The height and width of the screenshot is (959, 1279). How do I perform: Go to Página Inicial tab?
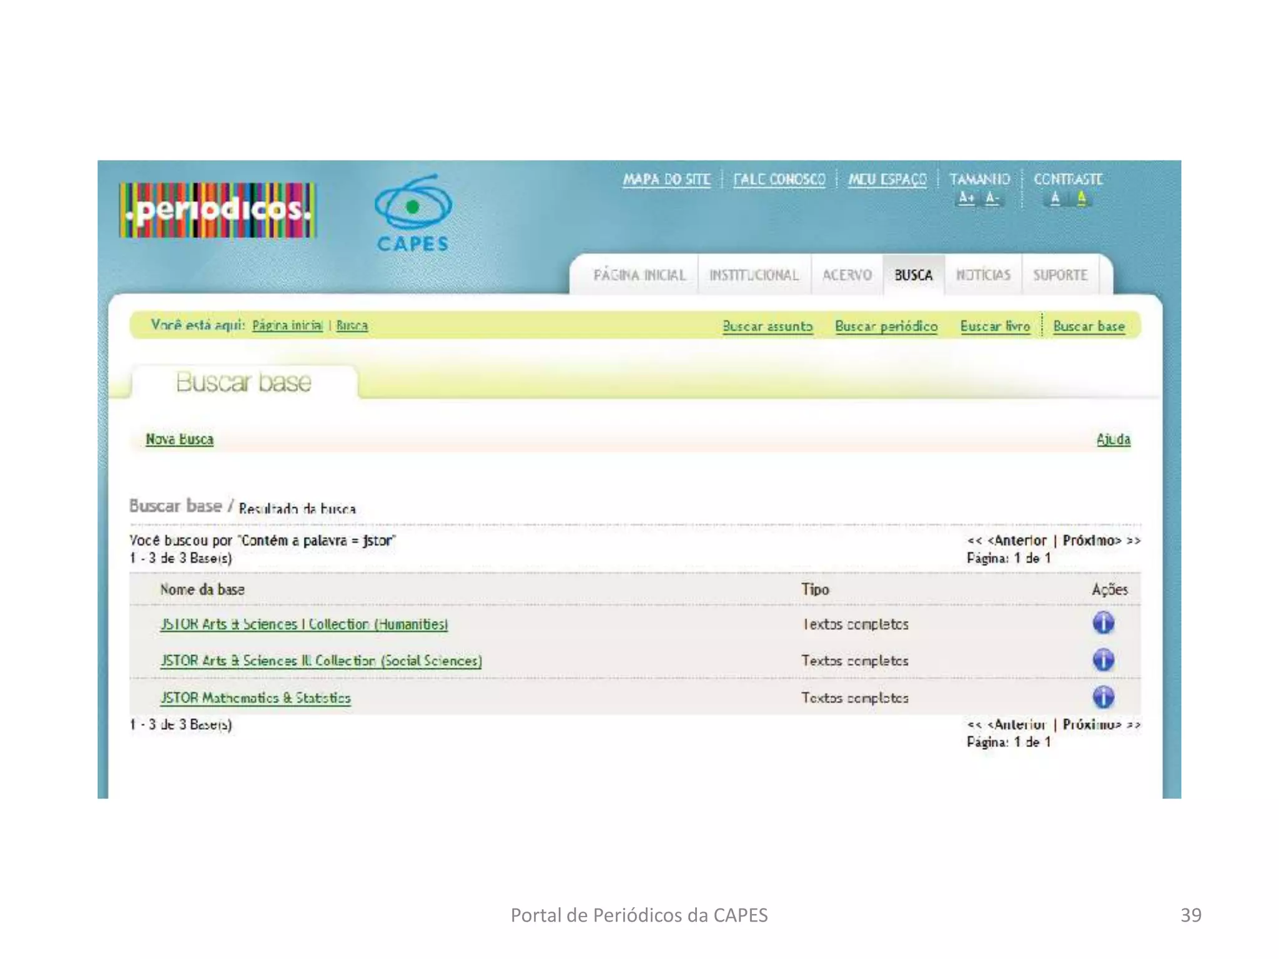[639, 275]
